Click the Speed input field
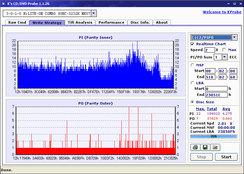Image resolution: width=244 pixels, height=174 pixels. tap(209, 50)
